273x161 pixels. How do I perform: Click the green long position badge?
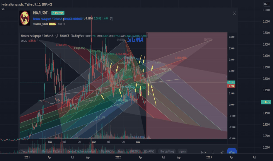click(58, 13)
